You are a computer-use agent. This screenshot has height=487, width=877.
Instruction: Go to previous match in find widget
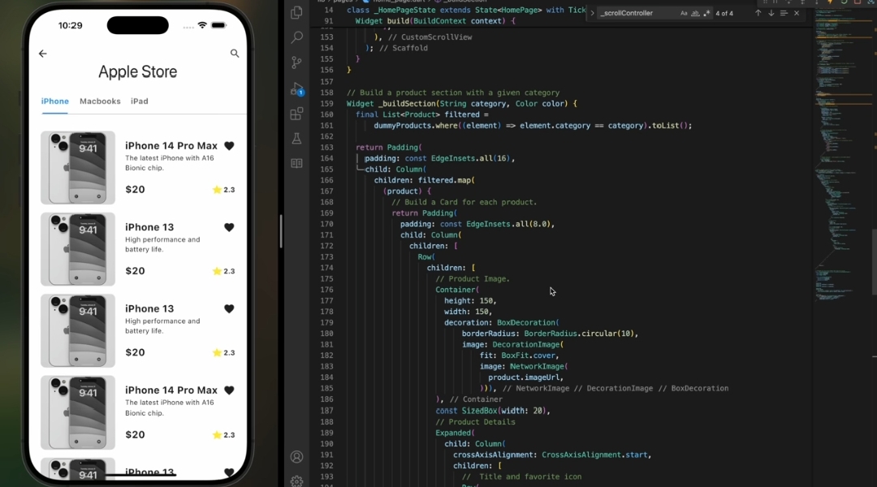[758, 13]
